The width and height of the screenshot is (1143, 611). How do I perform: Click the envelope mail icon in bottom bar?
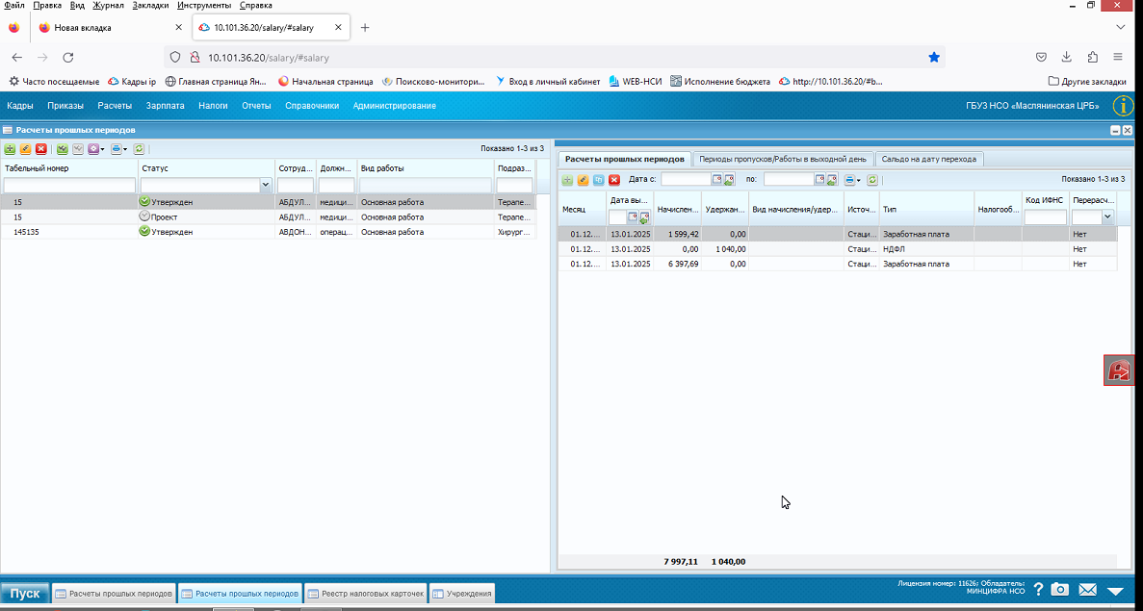coord(1087,590)
